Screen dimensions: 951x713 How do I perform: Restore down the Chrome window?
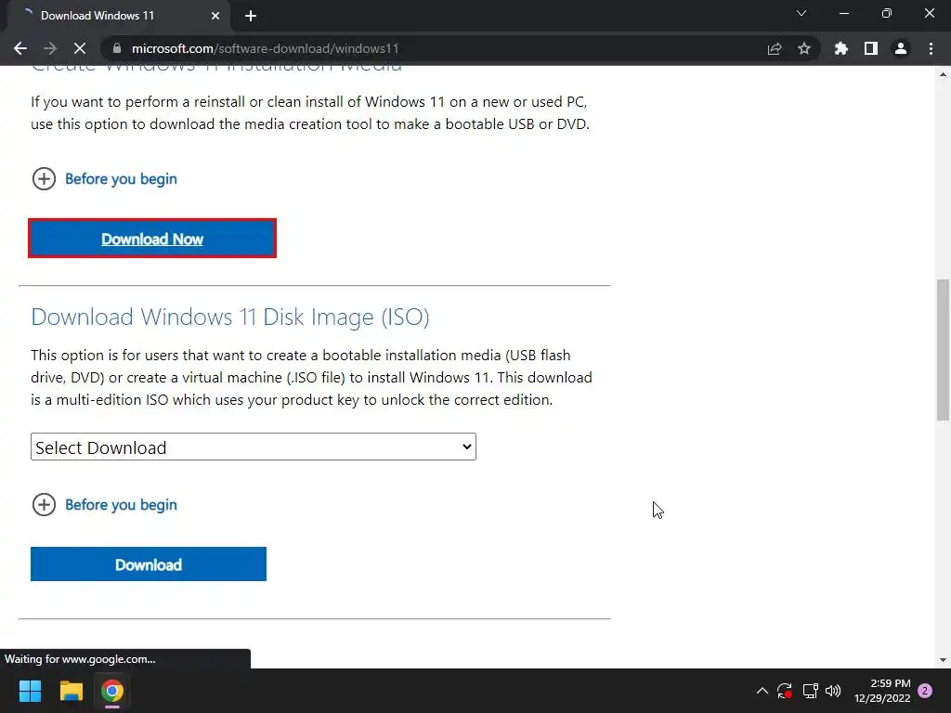pyautogui.click(x=887, y=13)
